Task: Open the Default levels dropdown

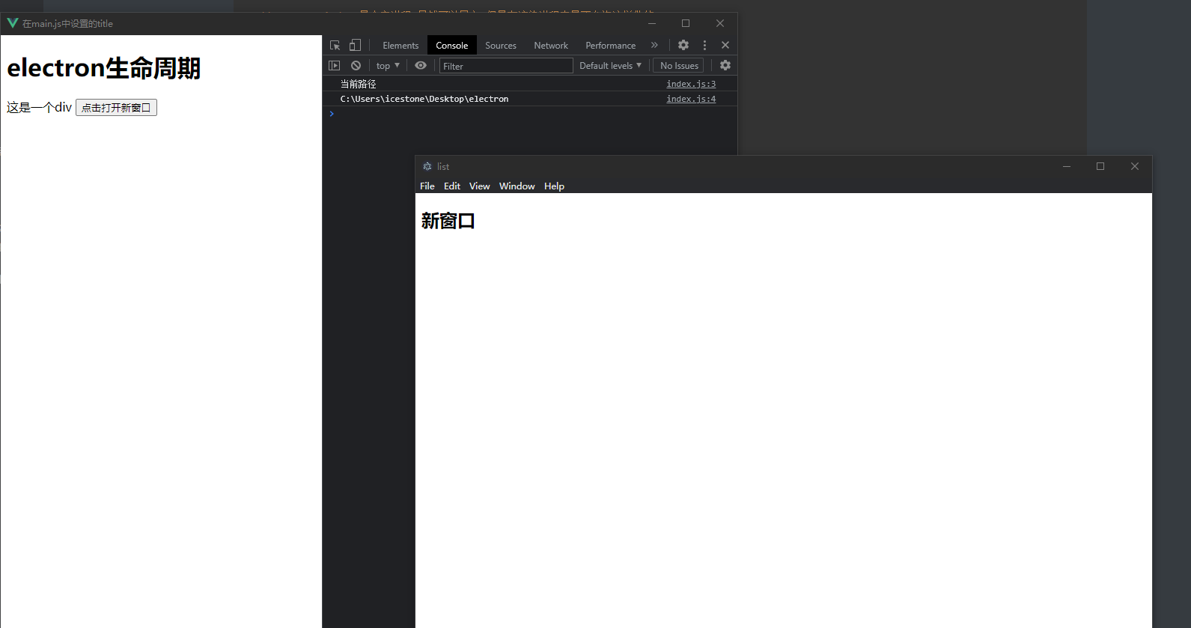Action: tap(611, 66)
